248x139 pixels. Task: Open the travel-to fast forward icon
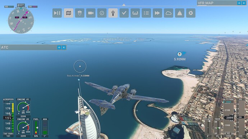[157, 13]
